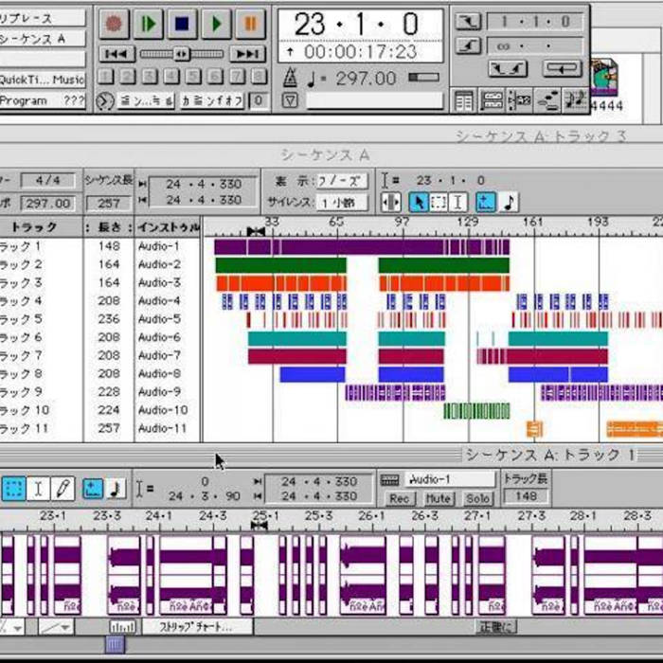Click the red Record button in transport
This screenshot has width=663, height=663.
115,23
